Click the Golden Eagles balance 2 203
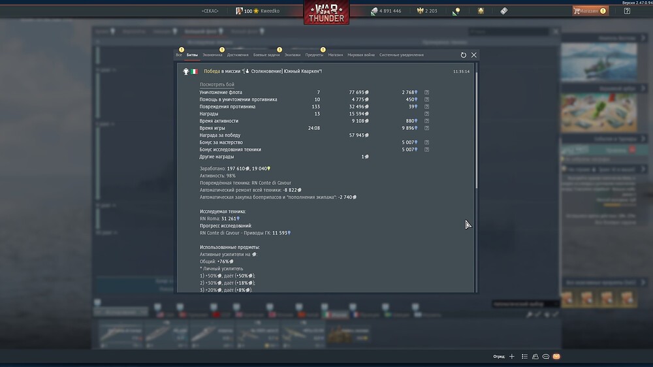This screenshot has height=367, width=653. tap(427, 11)
